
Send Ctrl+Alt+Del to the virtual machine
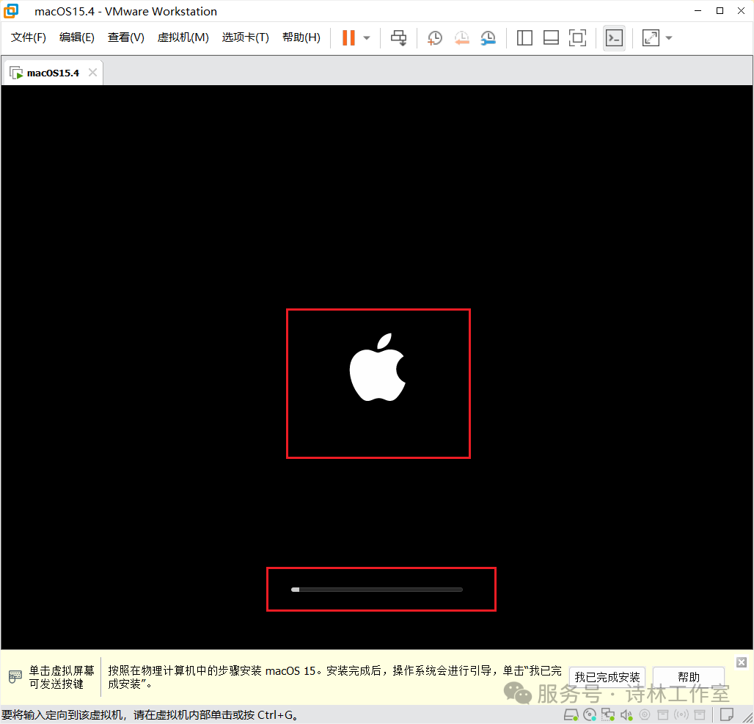(x=398, y=38)
